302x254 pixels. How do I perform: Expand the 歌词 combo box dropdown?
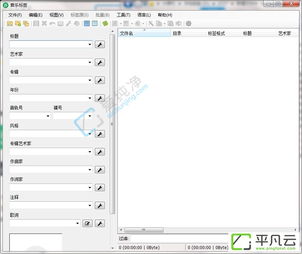point(77,223)
